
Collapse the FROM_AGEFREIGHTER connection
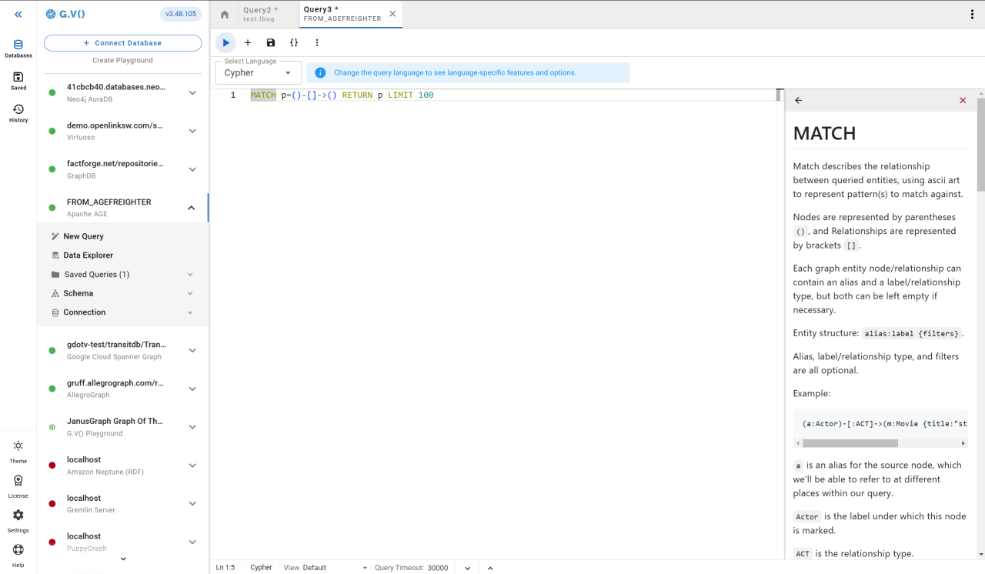tap(192, 208)
